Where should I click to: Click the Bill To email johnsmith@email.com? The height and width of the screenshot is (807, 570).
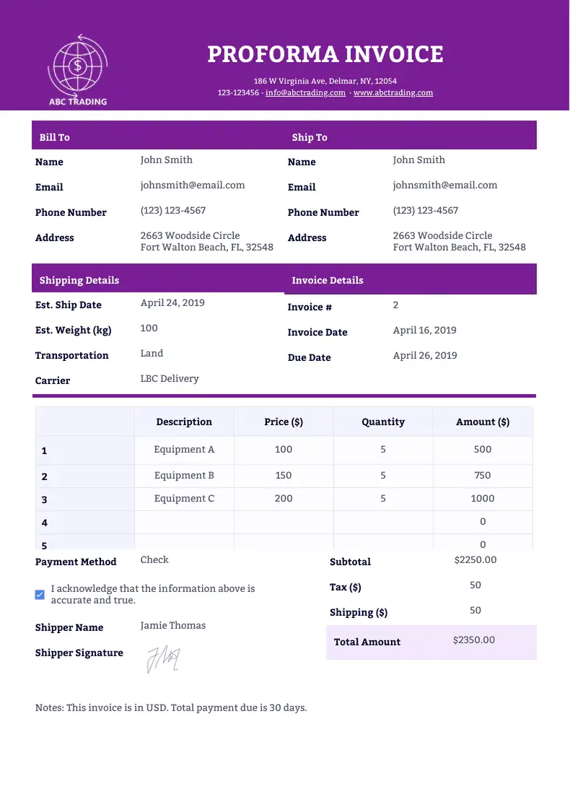click(193, 186)
